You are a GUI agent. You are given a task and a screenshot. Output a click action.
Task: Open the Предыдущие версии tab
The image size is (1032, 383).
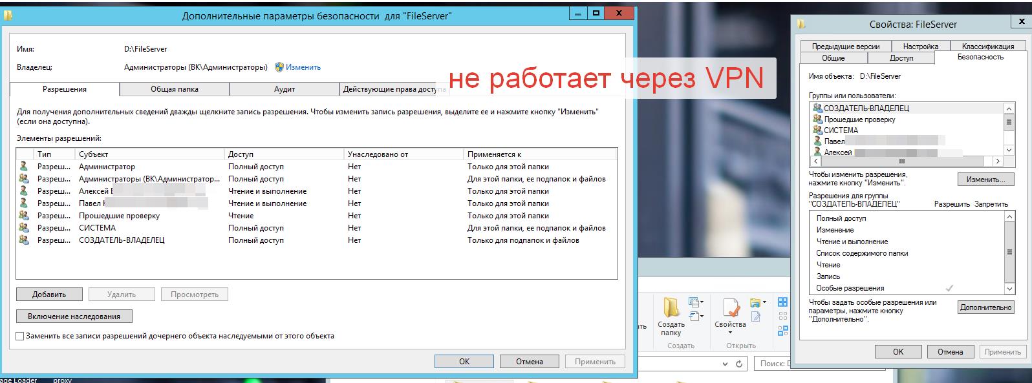[845, 47]
